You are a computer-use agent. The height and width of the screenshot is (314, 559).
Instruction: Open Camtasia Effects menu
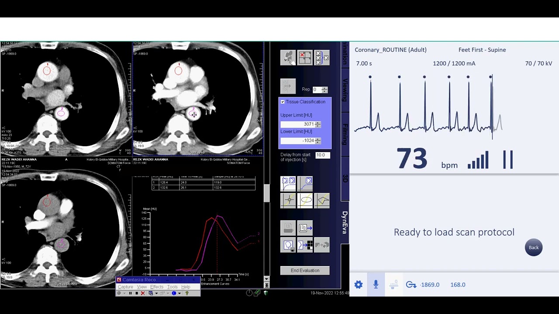click(x=157, y=287)
